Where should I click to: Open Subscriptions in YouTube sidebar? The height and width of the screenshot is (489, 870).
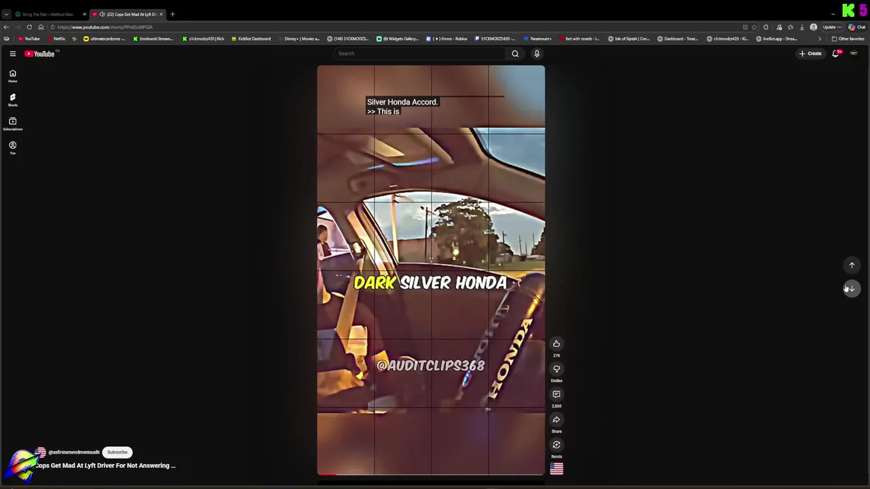[12, 124]
